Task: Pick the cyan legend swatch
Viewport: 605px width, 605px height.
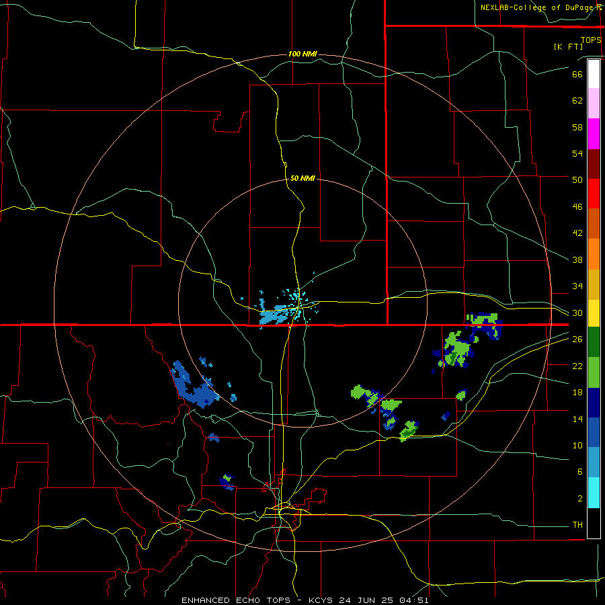Action: (594, 493)
